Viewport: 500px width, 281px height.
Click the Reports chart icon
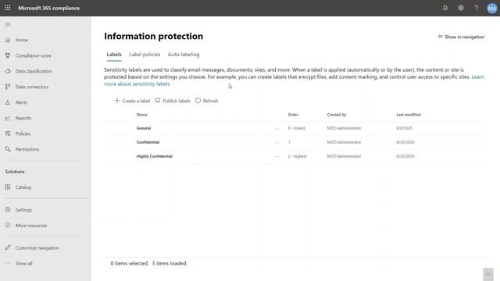[8, 118]
